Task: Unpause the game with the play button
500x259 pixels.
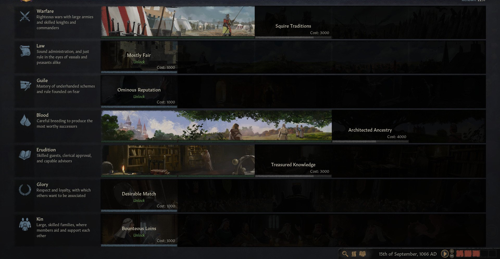Action: tap(445, 254)
